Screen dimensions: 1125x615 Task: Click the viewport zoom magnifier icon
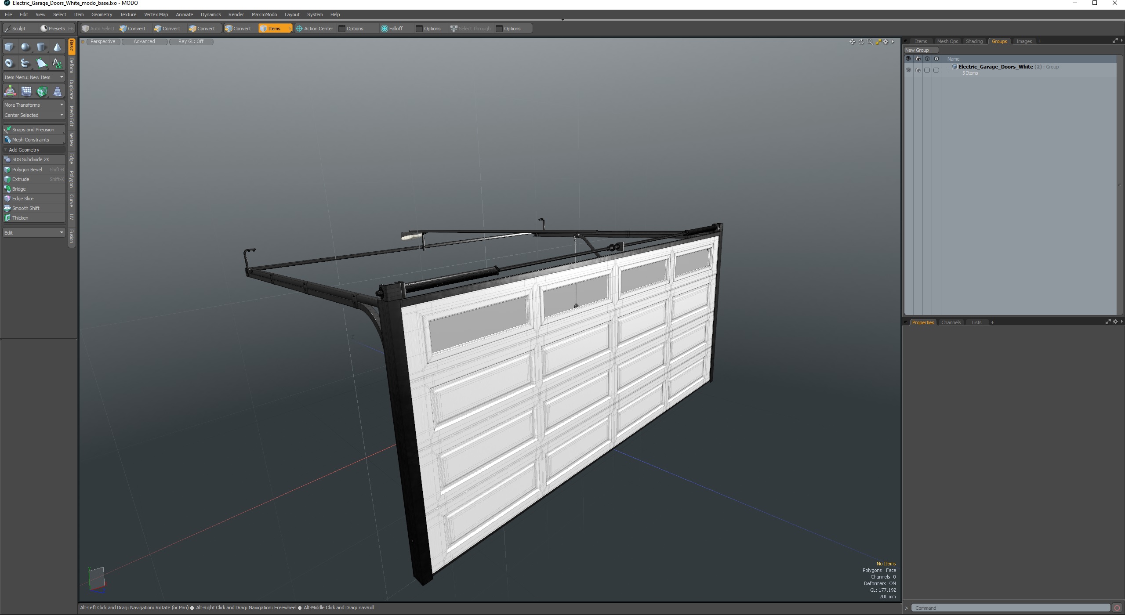point(870,42)
